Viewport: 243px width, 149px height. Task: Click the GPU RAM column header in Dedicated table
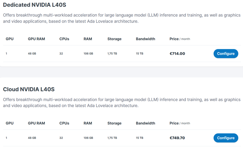click(x=36, y=39)
